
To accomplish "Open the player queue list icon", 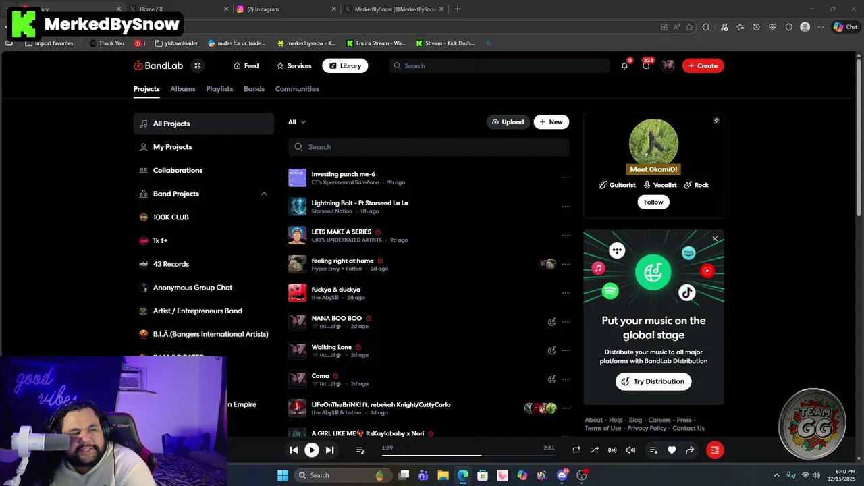I will click(x=360, y=450).
